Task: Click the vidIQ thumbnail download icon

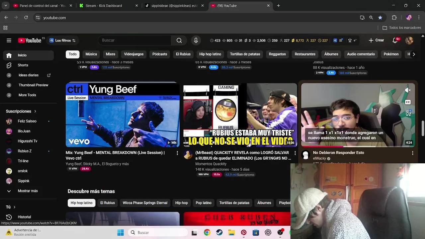Action: point(408,113)
